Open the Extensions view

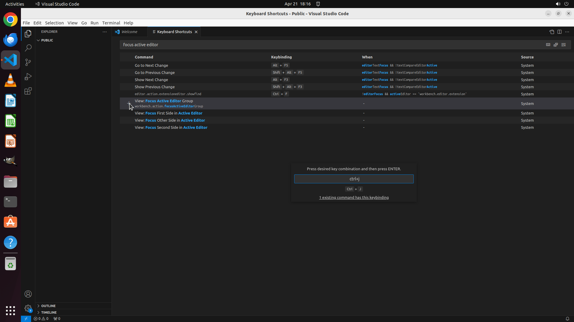point(28,91)
